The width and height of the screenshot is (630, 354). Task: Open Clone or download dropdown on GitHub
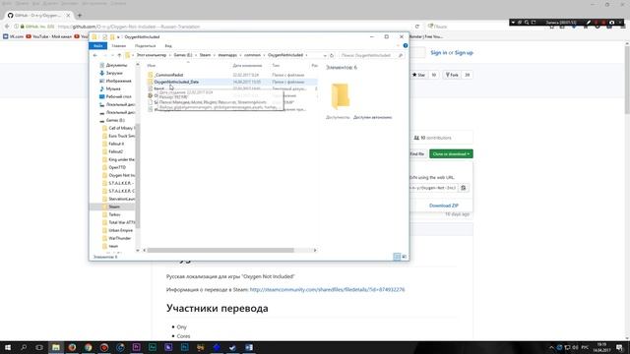point(451,154)
